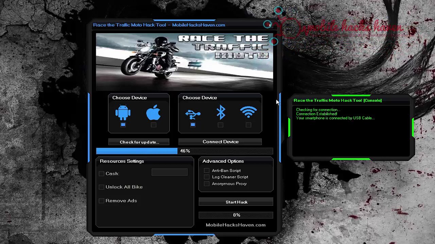This screenshot has height=244, width=435.
Task: Open the MobileHacksHaven.com link at the bottom
Action: click(236, 225)
